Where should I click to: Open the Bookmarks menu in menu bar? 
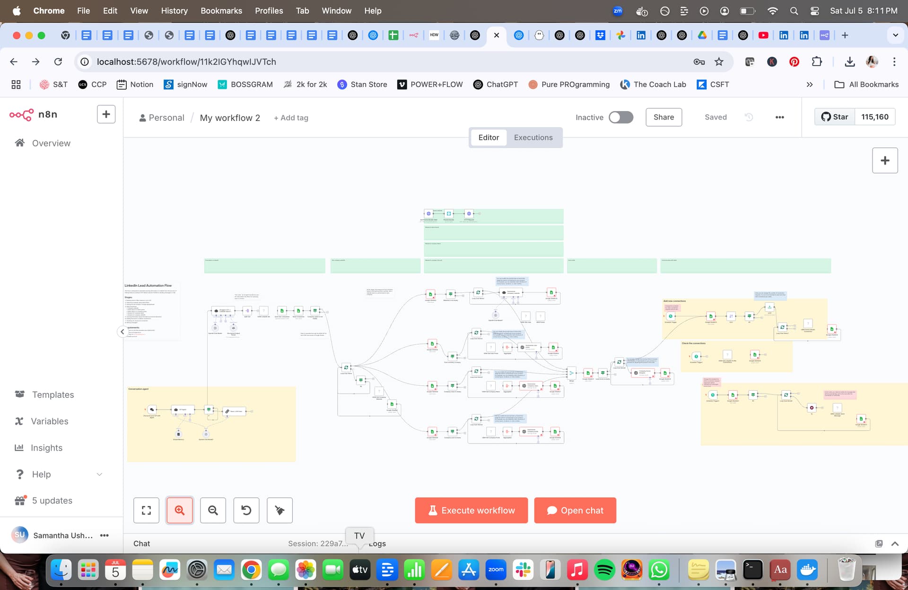point(221,10)
